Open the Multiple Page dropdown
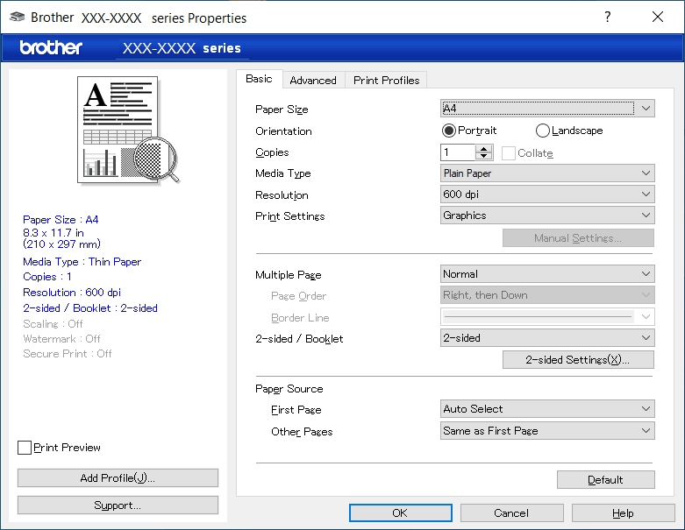 [x=547, y=274]
